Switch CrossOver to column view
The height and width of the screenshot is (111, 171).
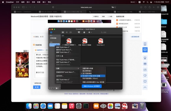click(70, 32)
